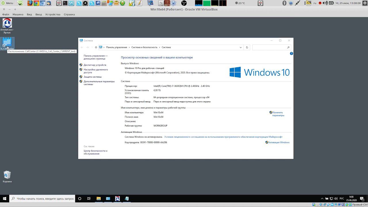Image resolution: width=368 pixels, height=207 pixels.
Task: Open Панель управления — домашняя страница
Action: click(96, 57)
